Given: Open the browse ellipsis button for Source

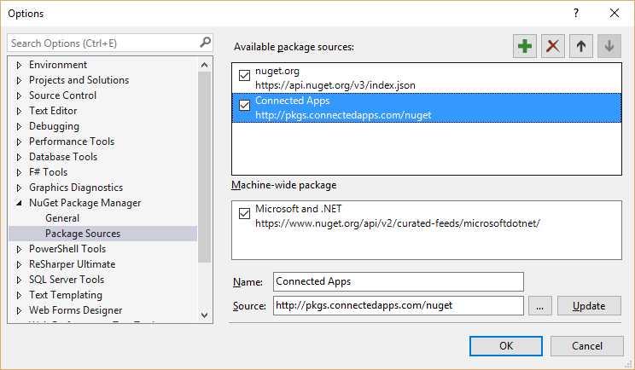Looking at the screenshot, I should 540,306.
